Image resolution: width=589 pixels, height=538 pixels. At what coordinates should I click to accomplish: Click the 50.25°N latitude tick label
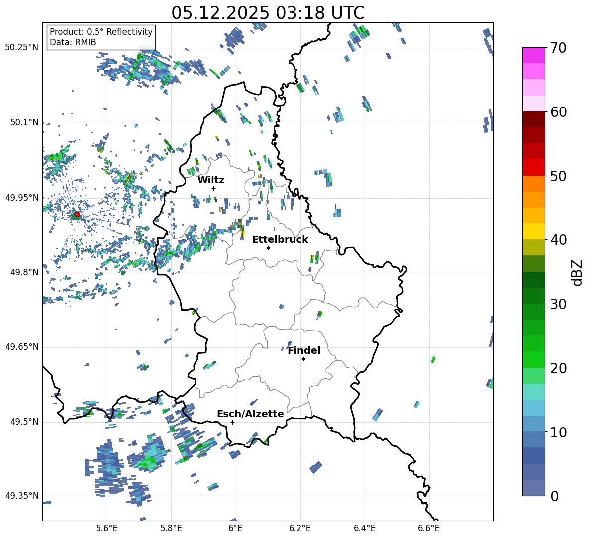(x=21, y=48)
